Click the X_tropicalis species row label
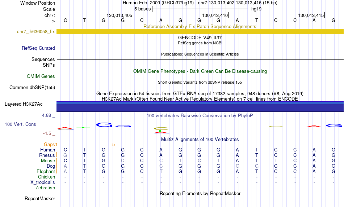This screenshot has height=207, width=344. (x=43, y=182)
